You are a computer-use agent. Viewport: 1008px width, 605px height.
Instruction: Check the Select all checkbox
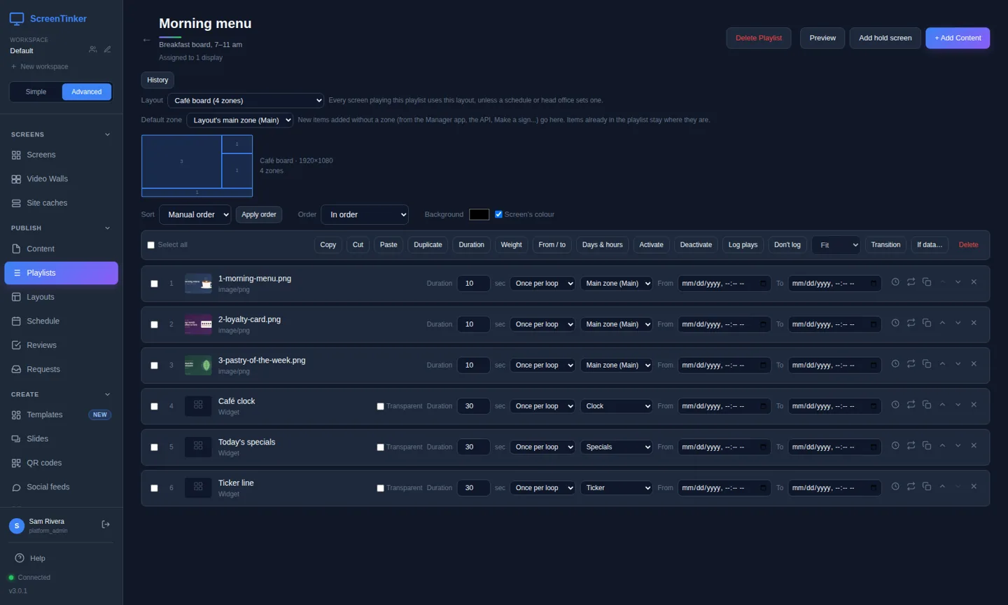click(x=150, y=245)
